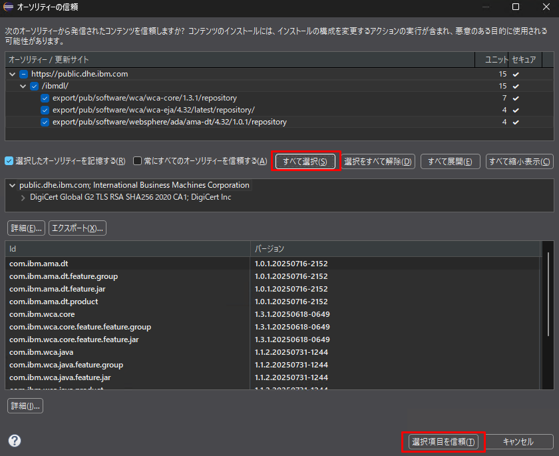Select DigiCert Global G2 TLS RSA SHA256 row
This screenshot has height=456, width=559.
(x=130, y=197)
